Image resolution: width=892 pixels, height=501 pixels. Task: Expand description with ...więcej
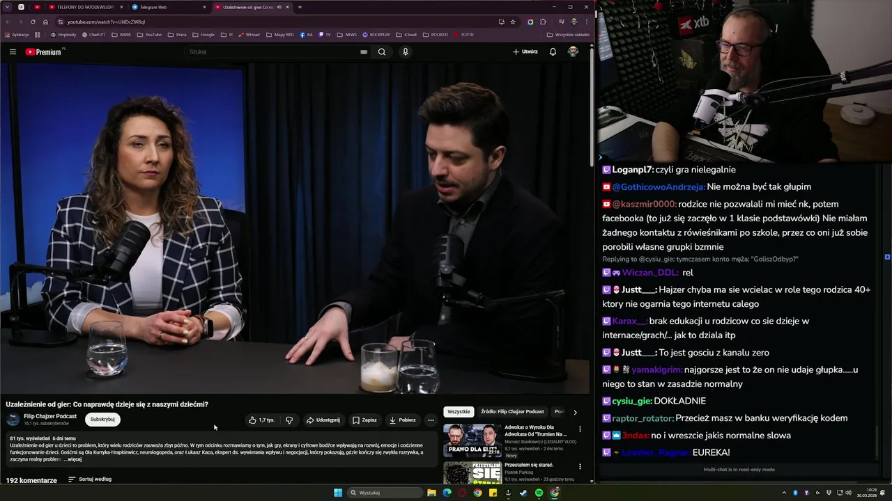click(x=73, y=459)
